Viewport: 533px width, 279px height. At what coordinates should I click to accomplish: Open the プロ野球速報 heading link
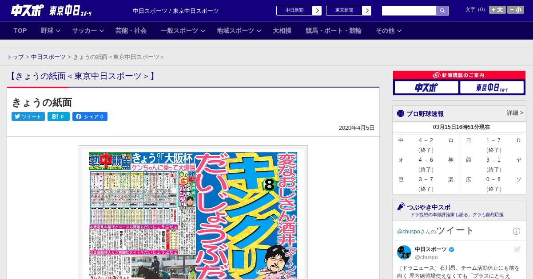coord(425,114)
